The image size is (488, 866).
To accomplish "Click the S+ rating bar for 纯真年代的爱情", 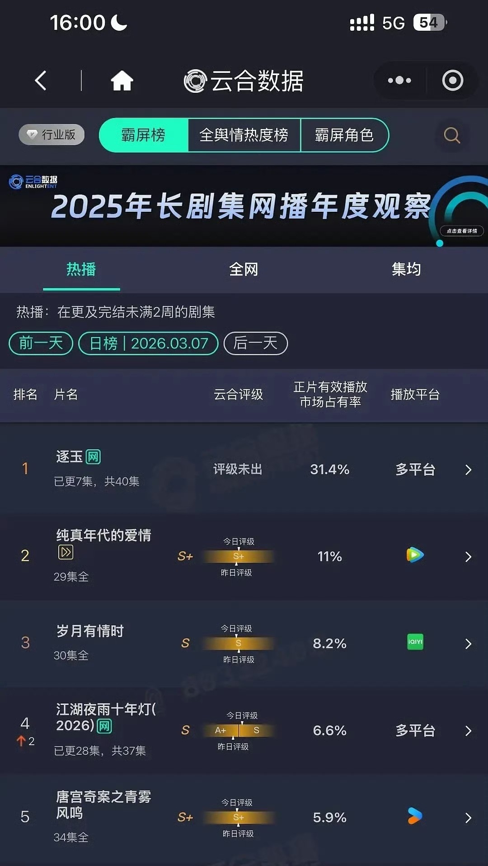I will 238,556.
